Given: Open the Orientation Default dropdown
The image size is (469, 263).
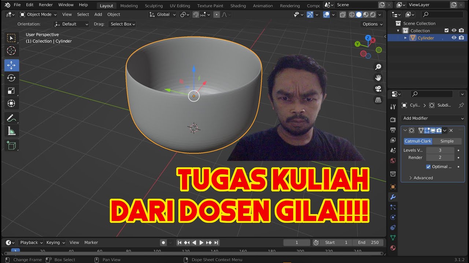Looking at the screenshot, I should point(71,24).
